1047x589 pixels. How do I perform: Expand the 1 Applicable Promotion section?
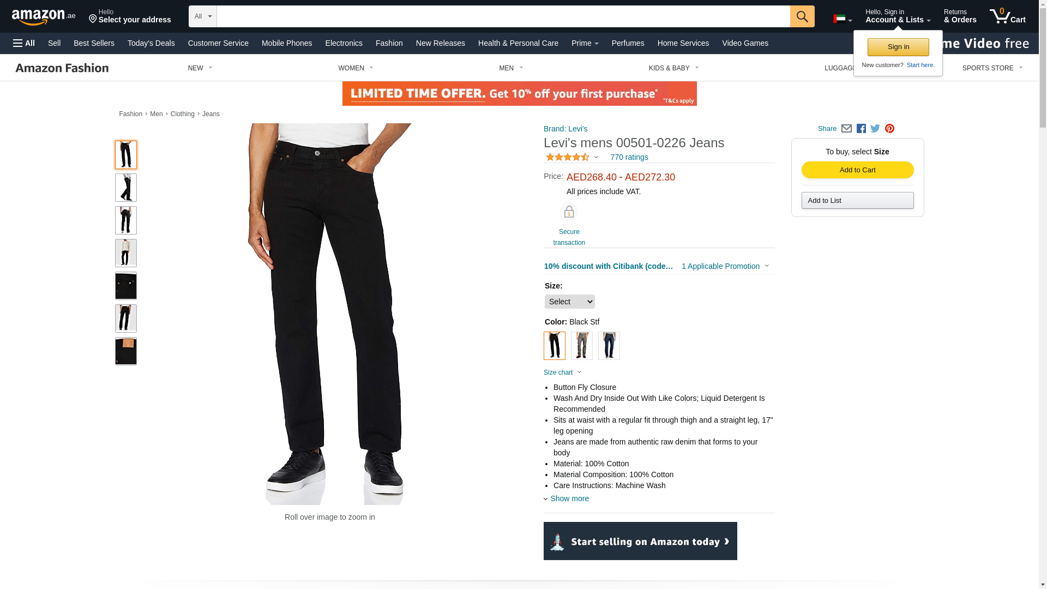pos(725,266)
